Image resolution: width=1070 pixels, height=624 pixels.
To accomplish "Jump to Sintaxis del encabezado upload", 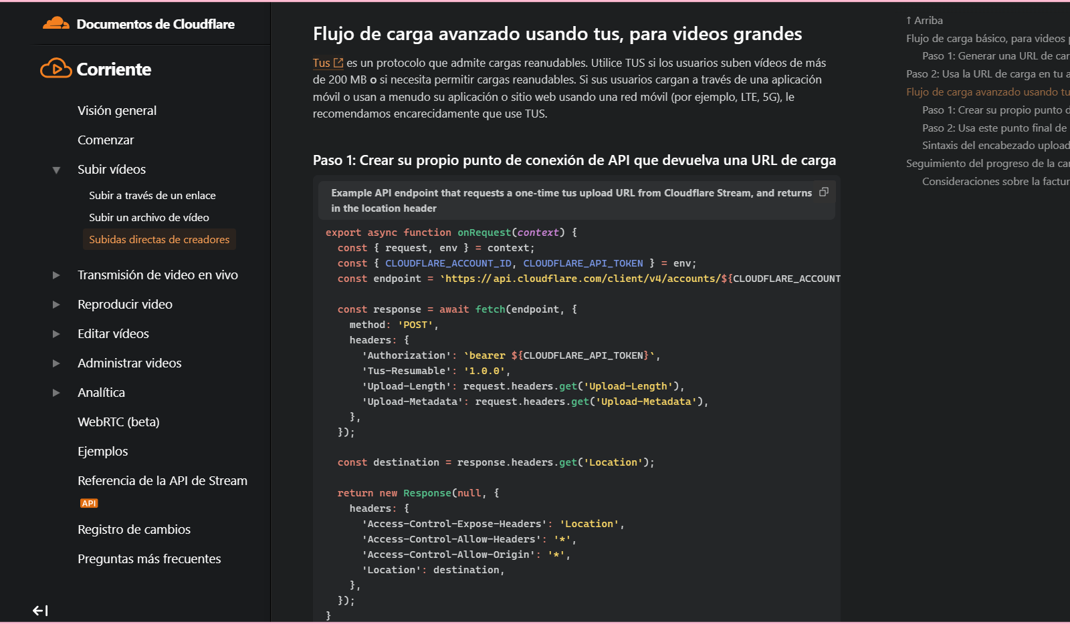I will coord(996,146).
